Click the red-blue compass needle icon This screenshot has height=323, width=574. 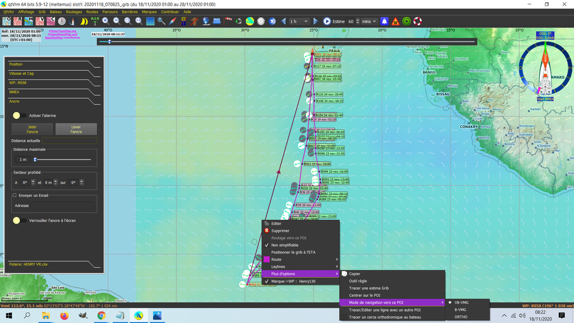173,21
